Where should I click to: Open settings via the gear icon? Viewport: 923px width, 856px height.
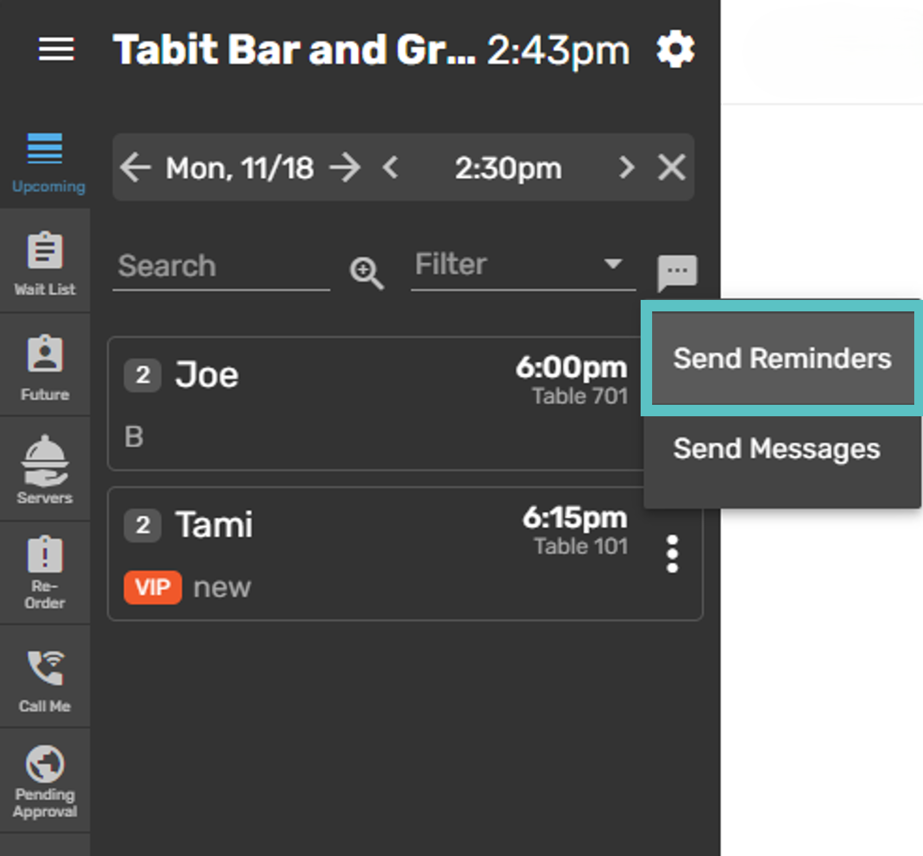(x=675, y=49)
